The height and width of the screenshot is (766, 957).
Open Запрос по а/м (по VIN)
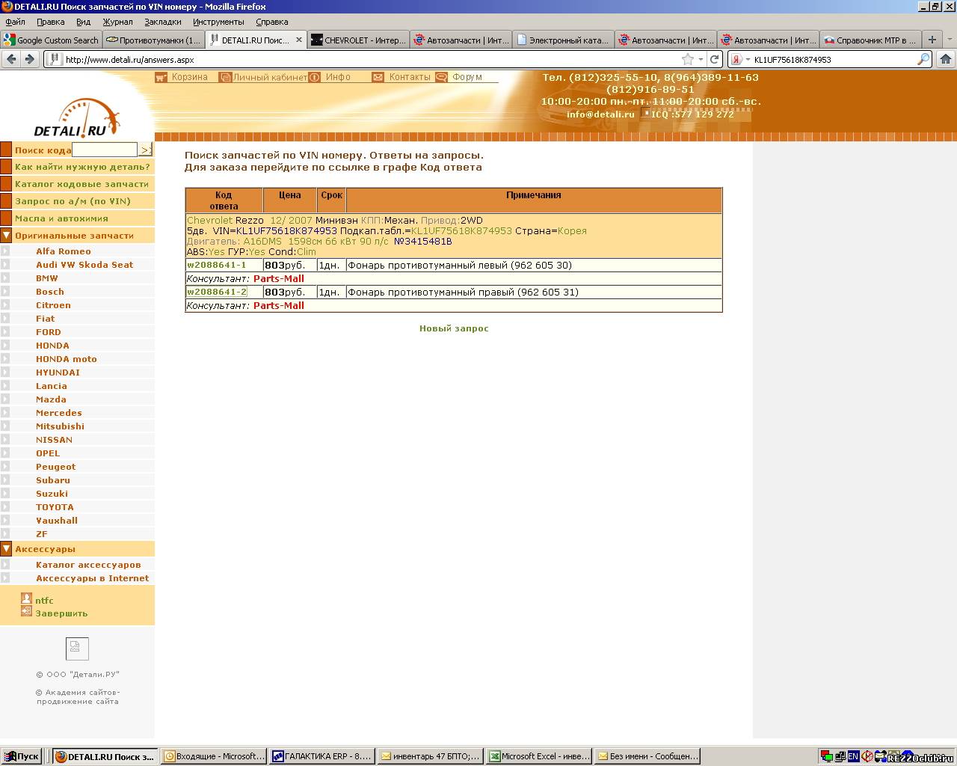point(73,201)
